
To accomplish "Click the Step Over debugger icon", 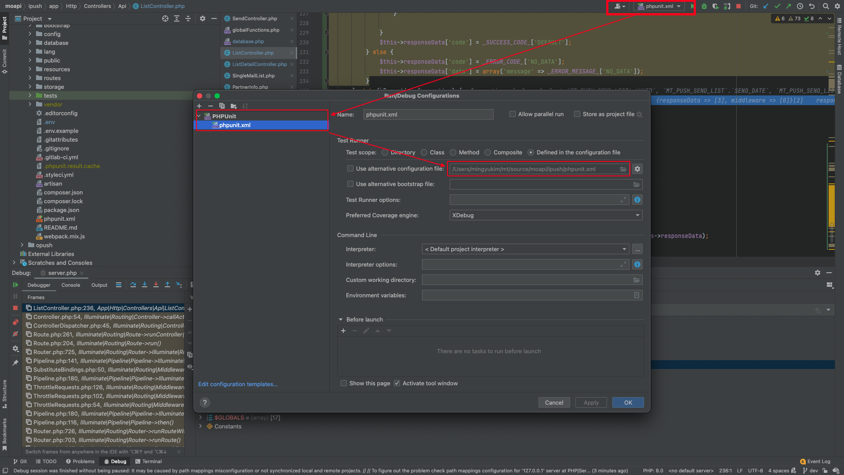I will [x=133, y=285].
